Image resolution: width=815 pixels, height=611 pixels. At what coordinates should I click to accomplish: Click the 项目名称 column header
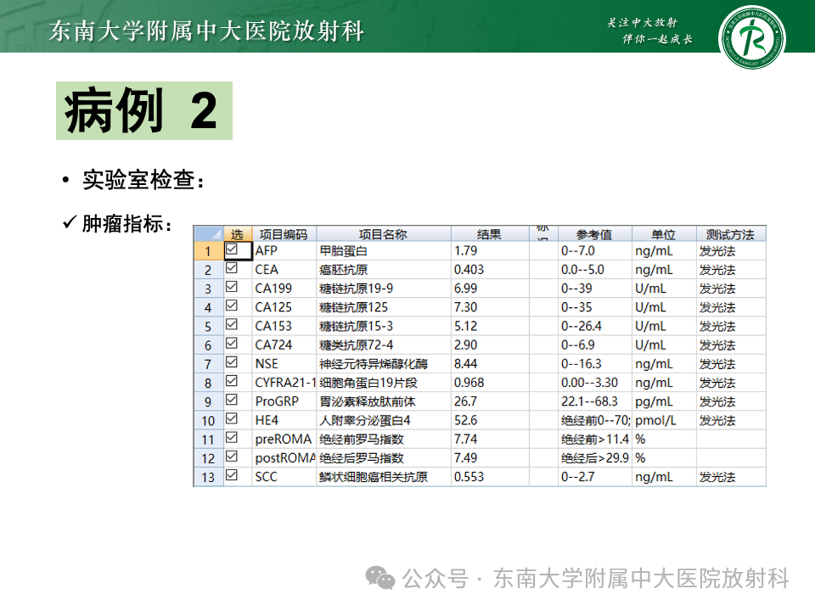coord(384,234)
